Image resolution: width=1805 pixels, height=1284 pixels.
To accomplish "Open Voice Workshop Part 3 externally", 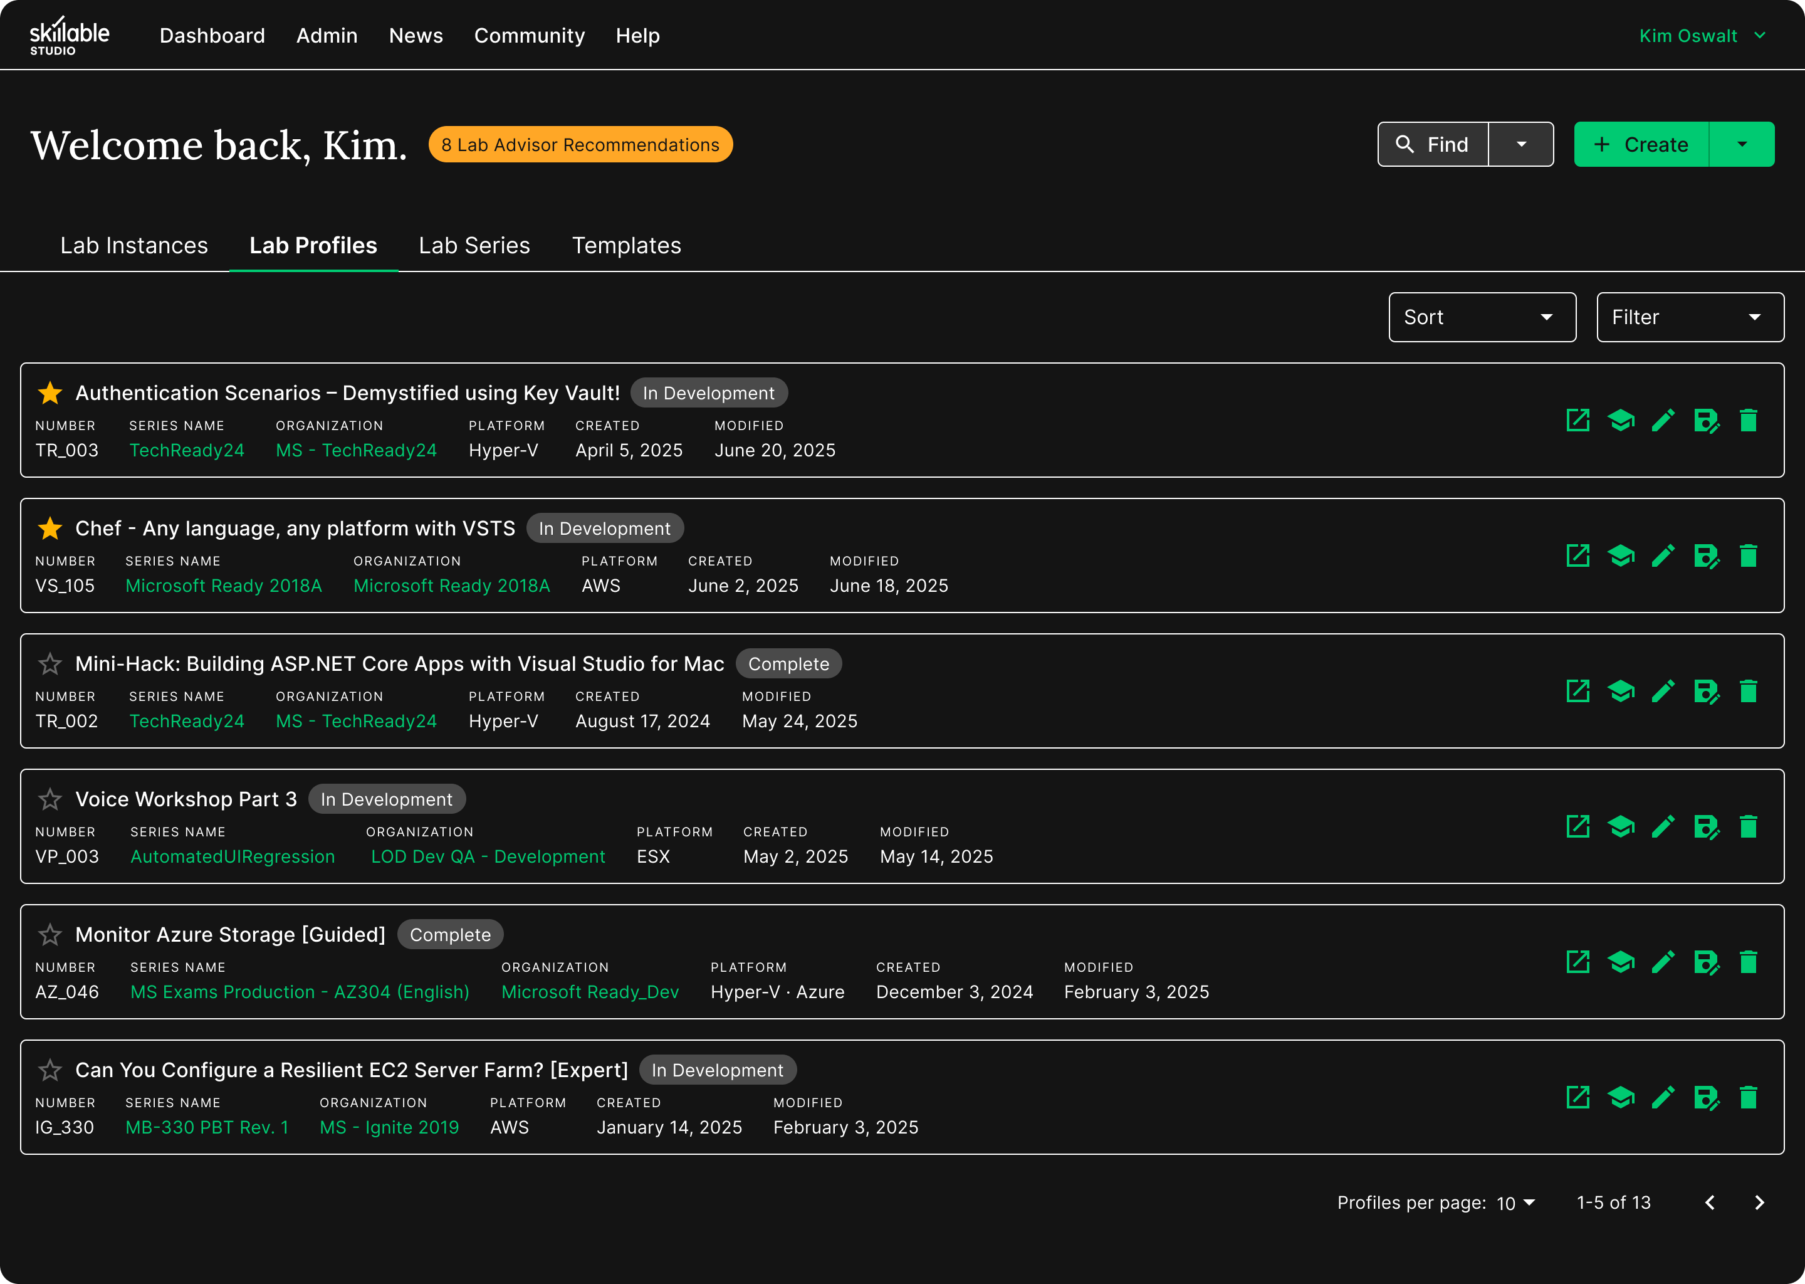I will point(1578,826).
